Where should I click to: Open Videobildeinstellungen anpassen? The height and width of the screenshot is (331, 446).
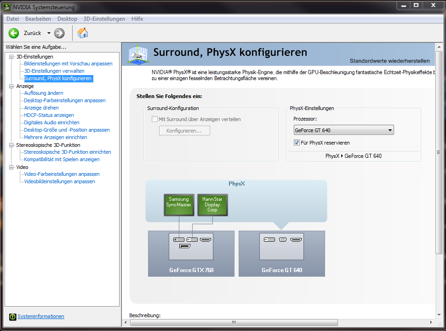point(59,182)
